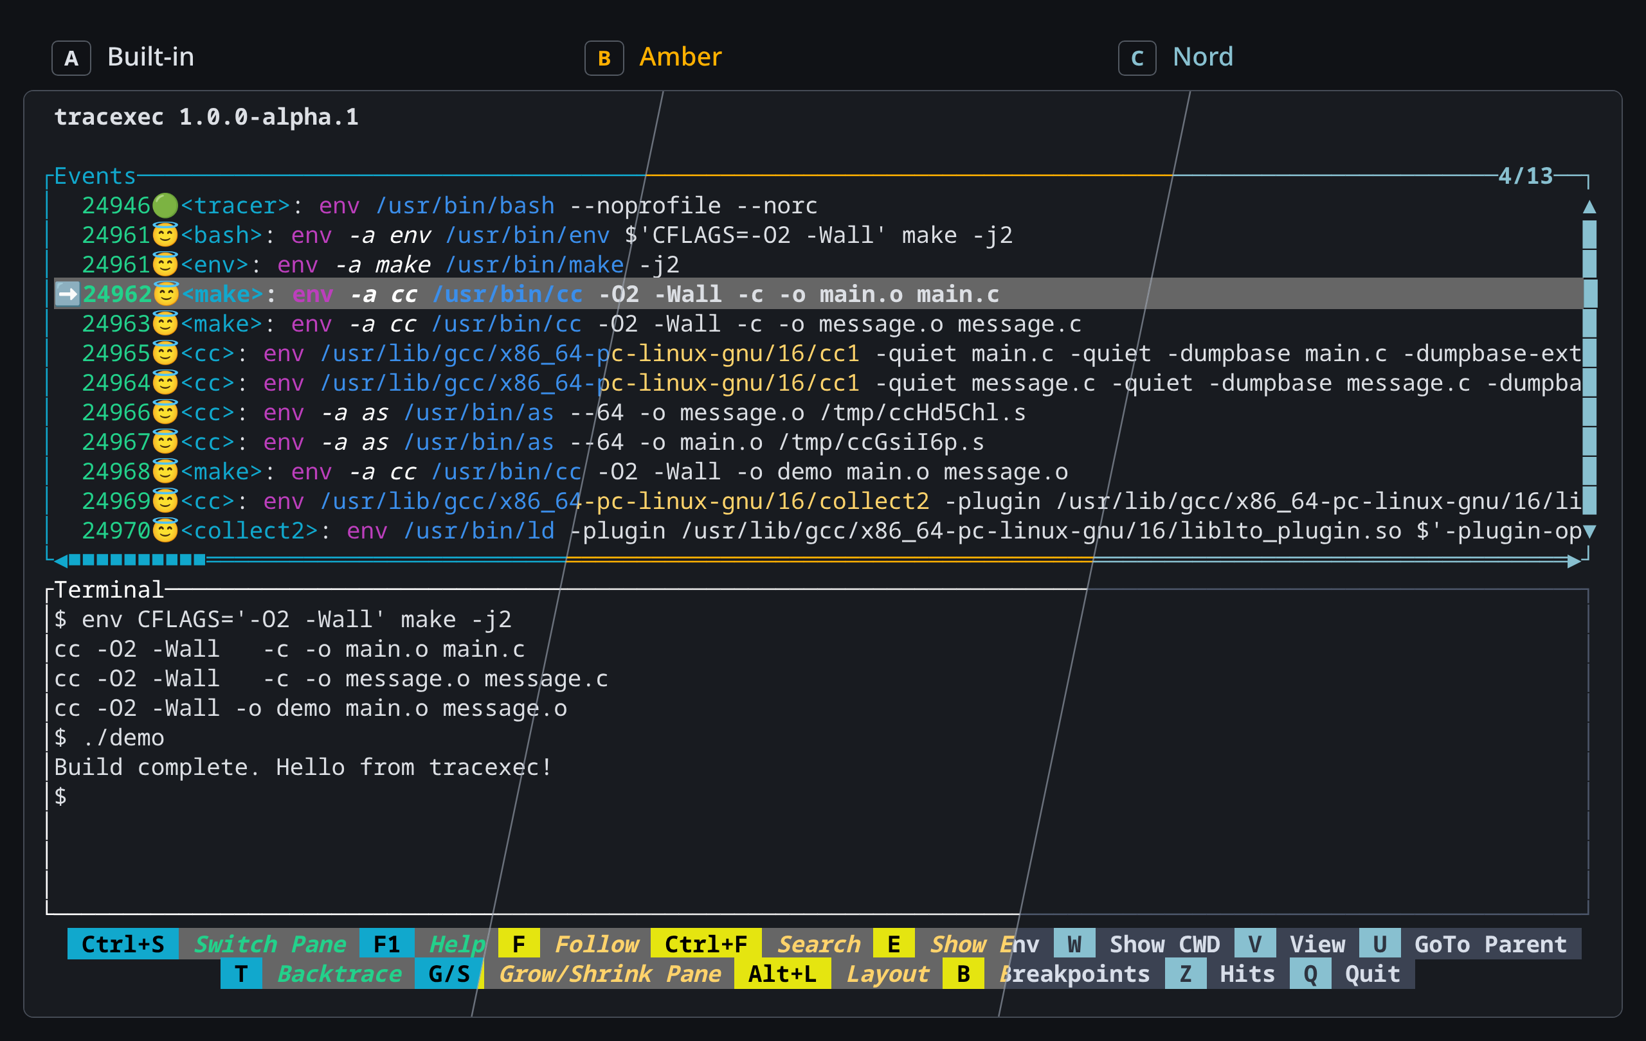Open Breakpoints from the key bar

1074,974
